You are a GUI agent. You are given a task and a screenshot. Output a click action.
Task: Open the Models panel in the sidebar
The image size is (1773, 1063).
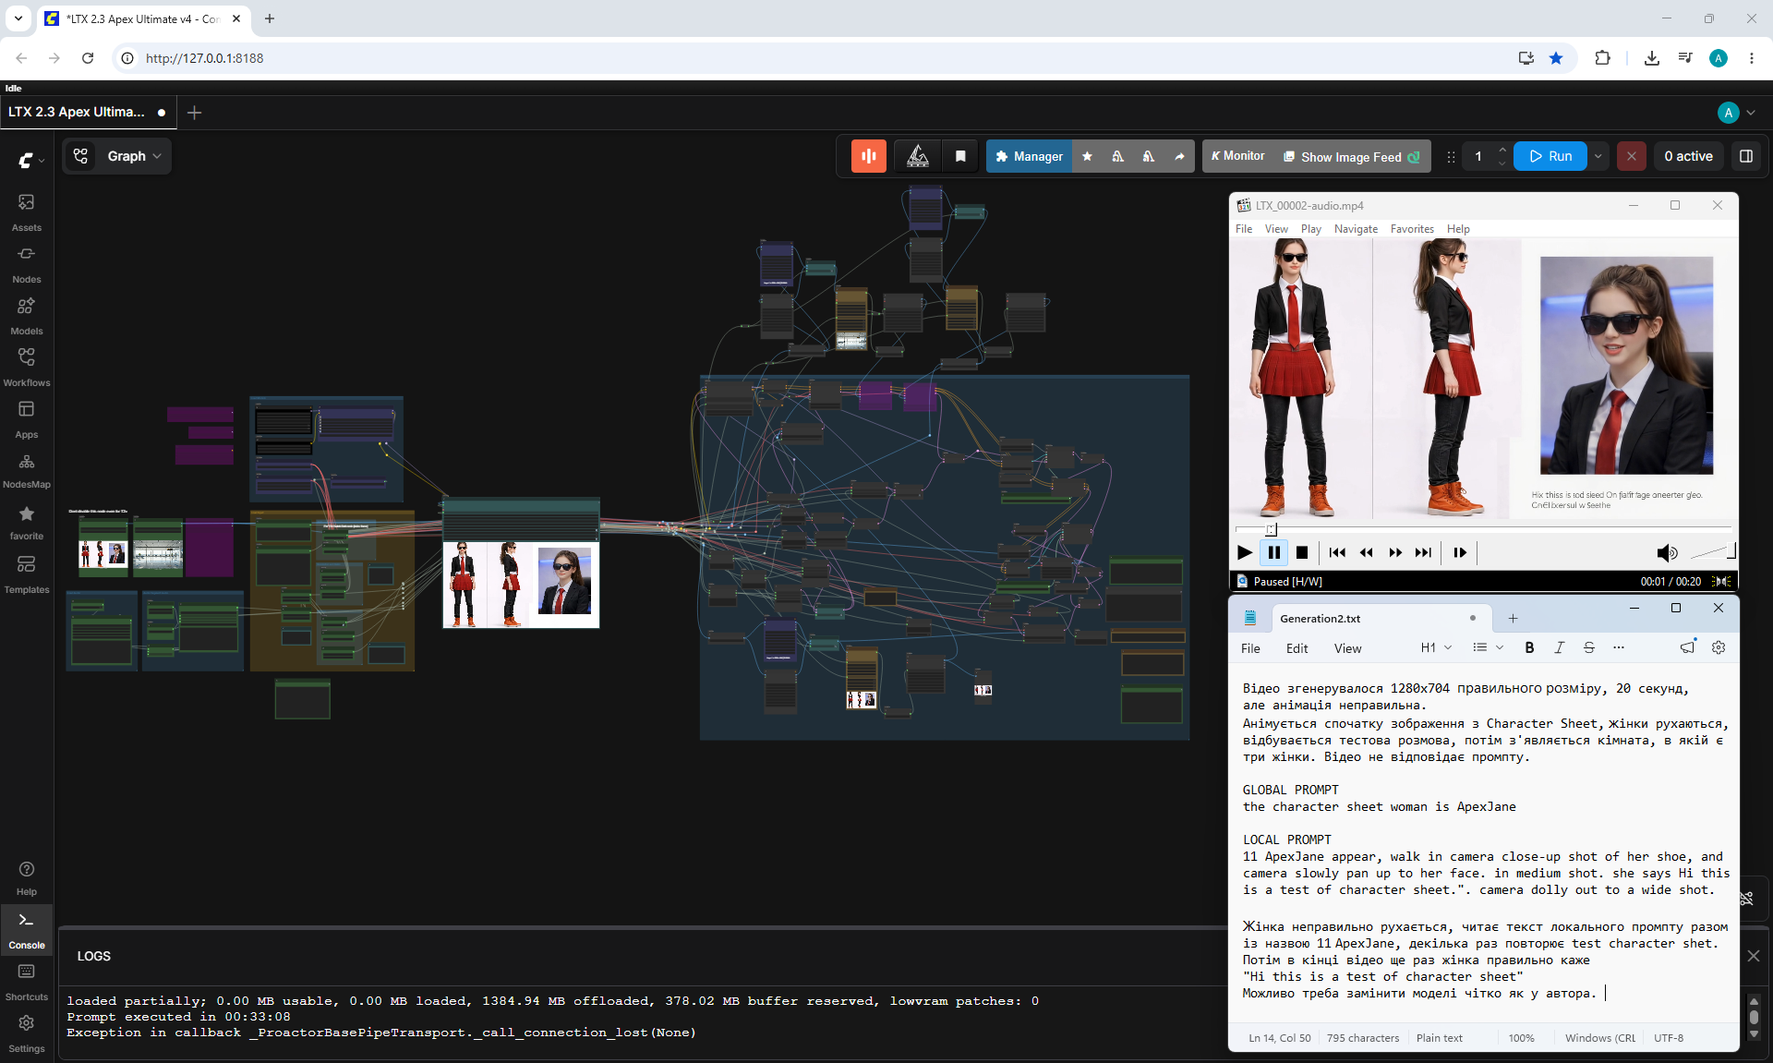27,315
